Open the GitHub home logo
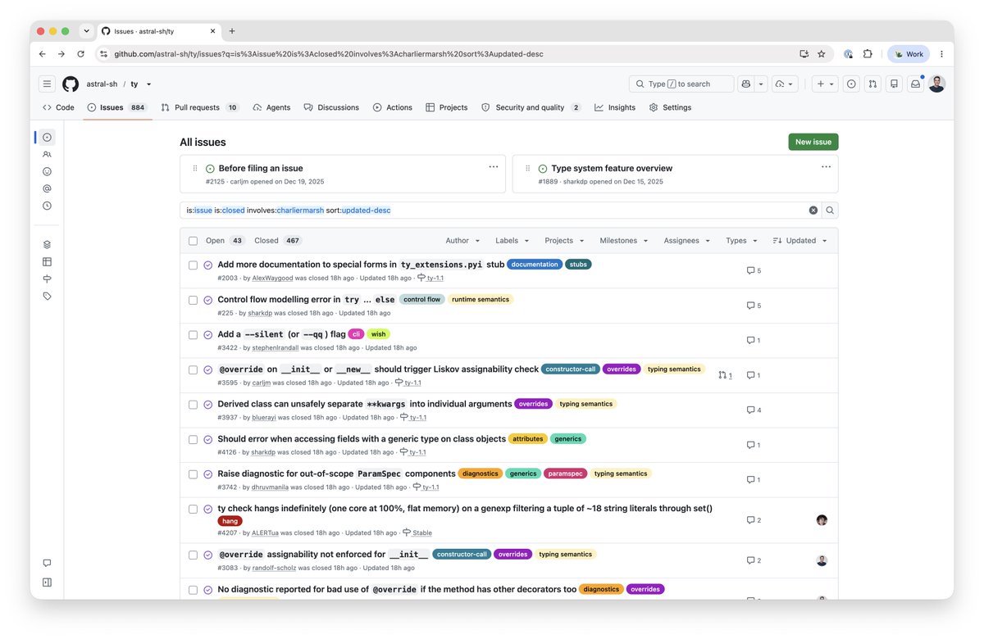This screenshot has width=984, height=639. pos(71,84)
